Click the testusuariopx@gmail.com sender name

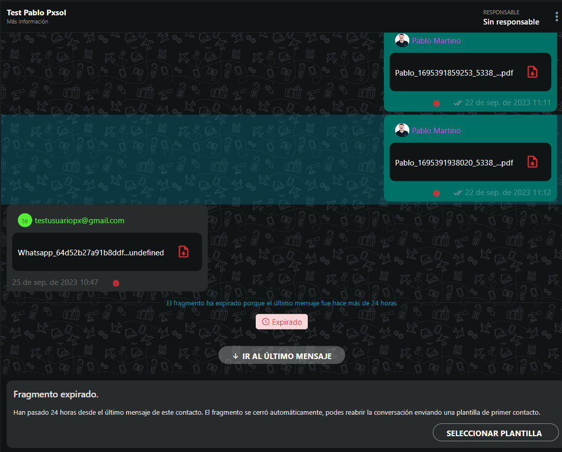pos(80,221)
